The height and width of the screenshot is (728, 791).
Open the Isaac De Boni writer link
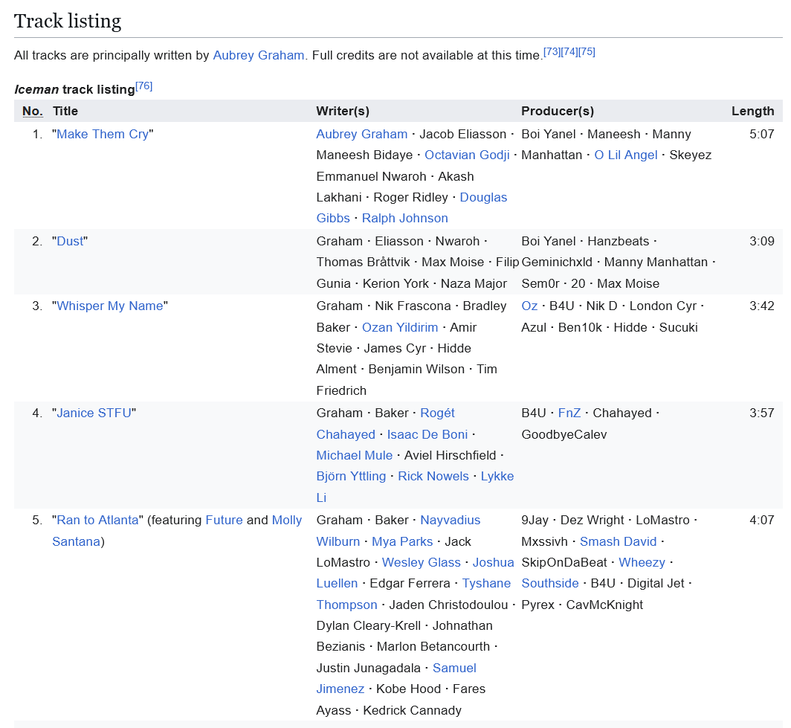pos(427,434)
